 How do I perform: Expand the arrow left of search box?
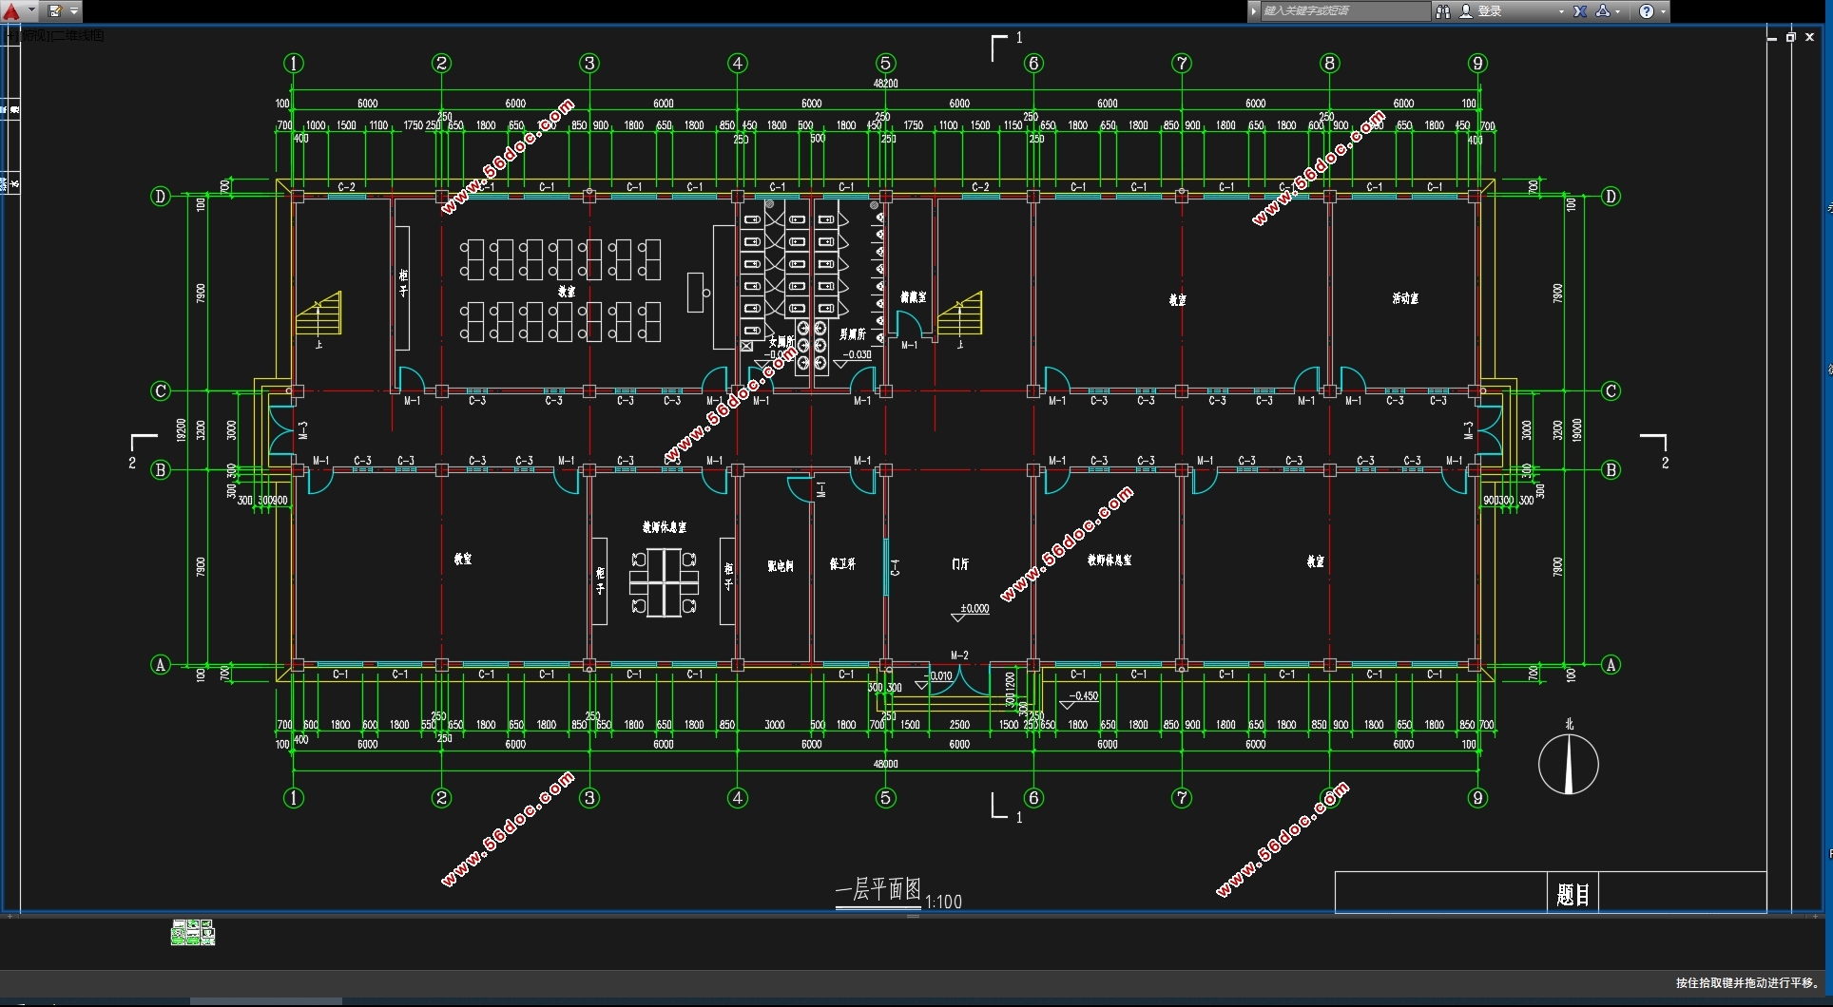(x=1254, y=11)
